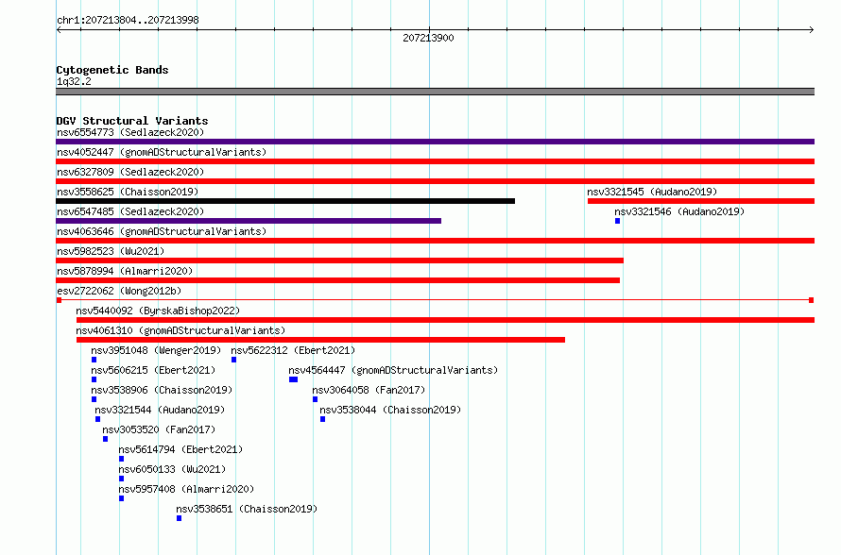This screenshot has width=841, height=555.
Task: Click the blue nsv5606215 Ebert2021 marker
Action: coord(94,379)
